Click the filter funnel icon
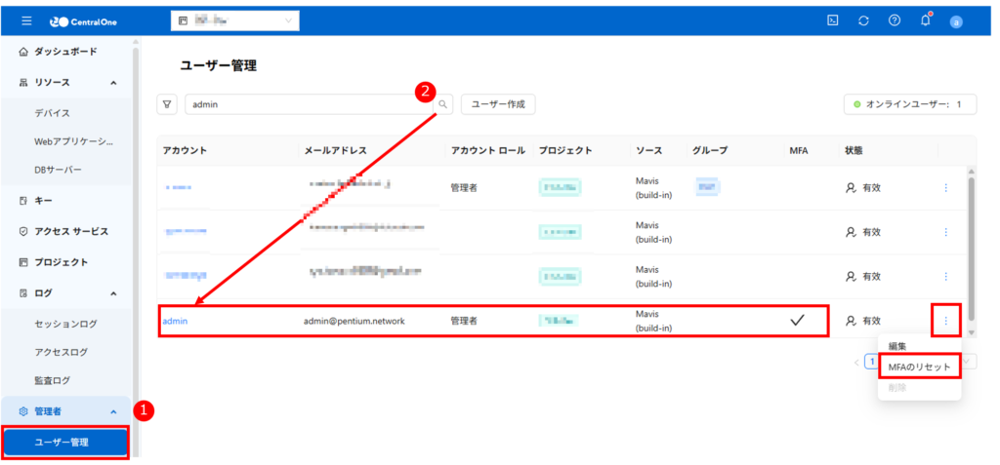Image resolution: width=1000 pixels, height=465 pixels. tap(167, 104)
